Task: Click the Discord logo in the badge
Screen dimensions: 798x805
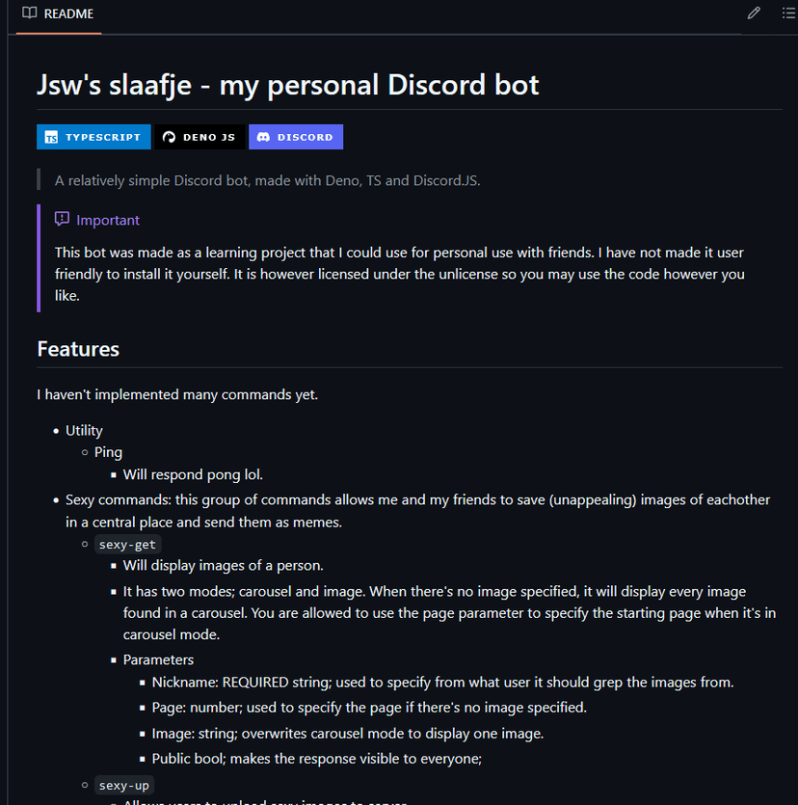Action: 263,138
